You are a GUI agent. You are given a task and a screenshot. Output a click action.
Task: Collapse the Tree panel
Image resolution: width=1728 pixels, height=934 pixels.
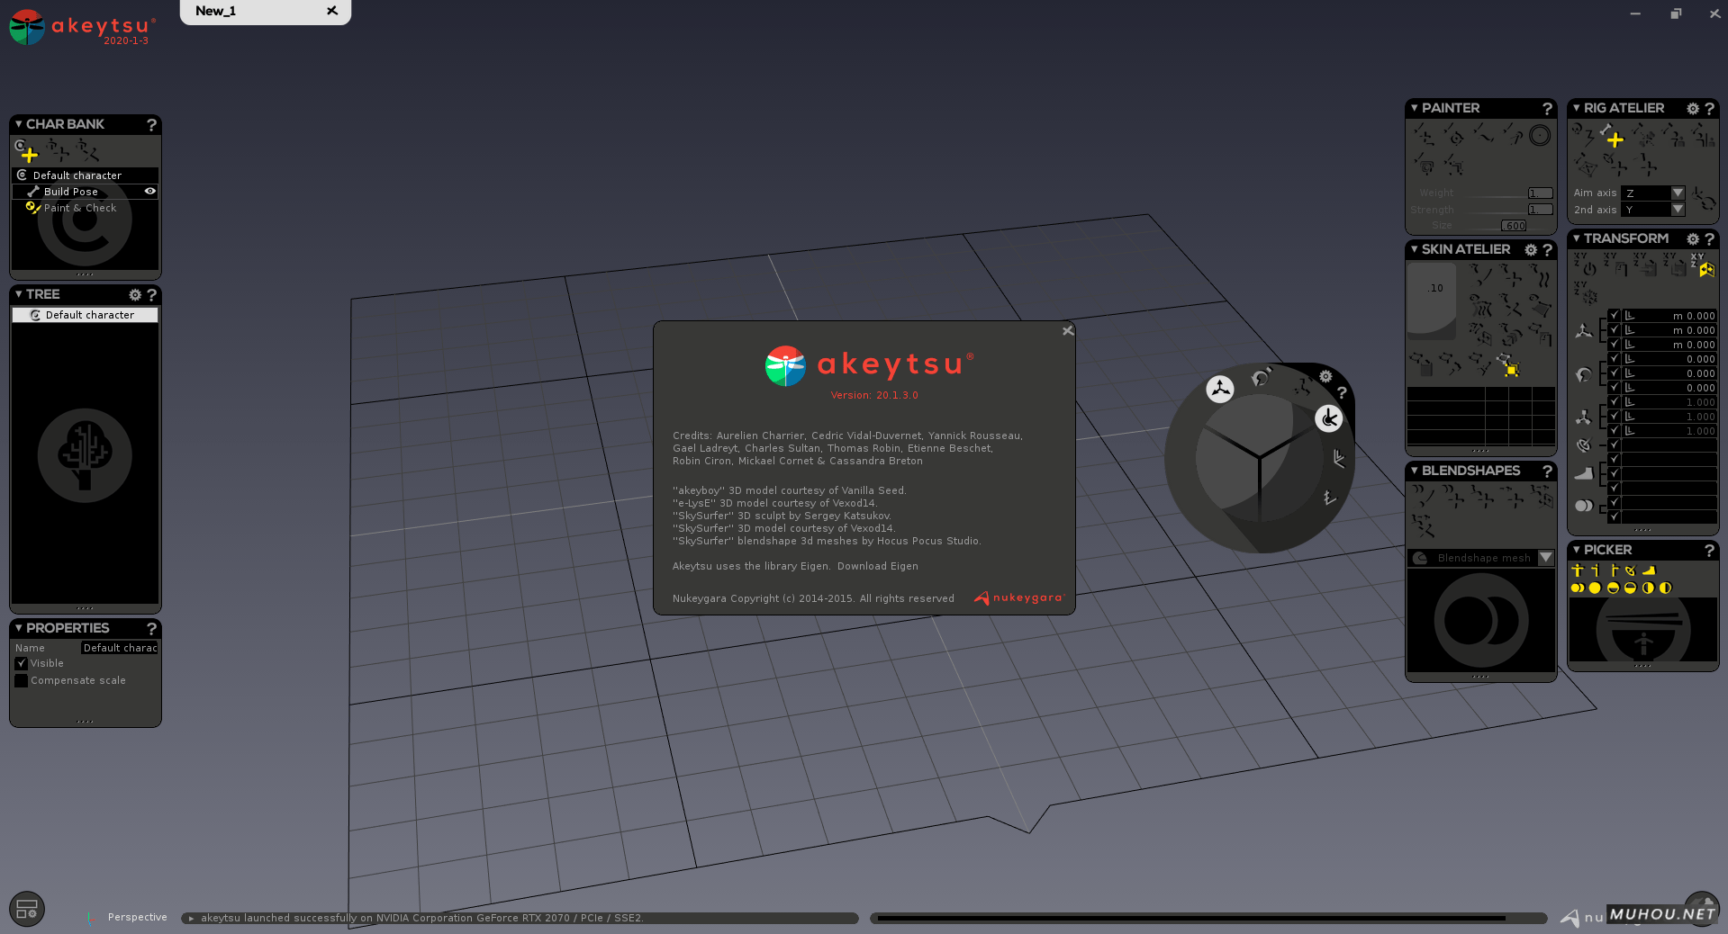pyautogui.click(x=19, y=294)
